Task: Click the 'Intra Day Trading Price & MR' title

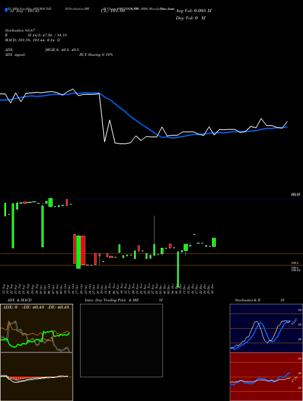Action: (112, 300)
